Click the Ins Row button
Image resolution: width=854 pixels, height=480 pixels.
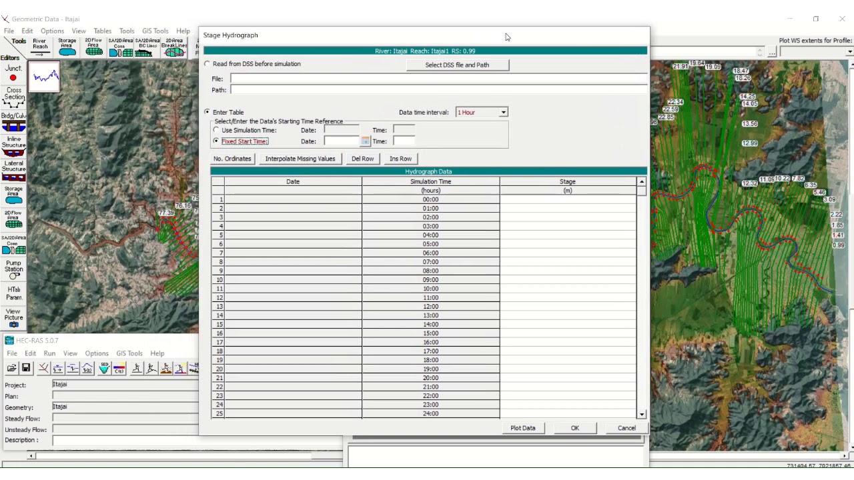coord(400,159)
